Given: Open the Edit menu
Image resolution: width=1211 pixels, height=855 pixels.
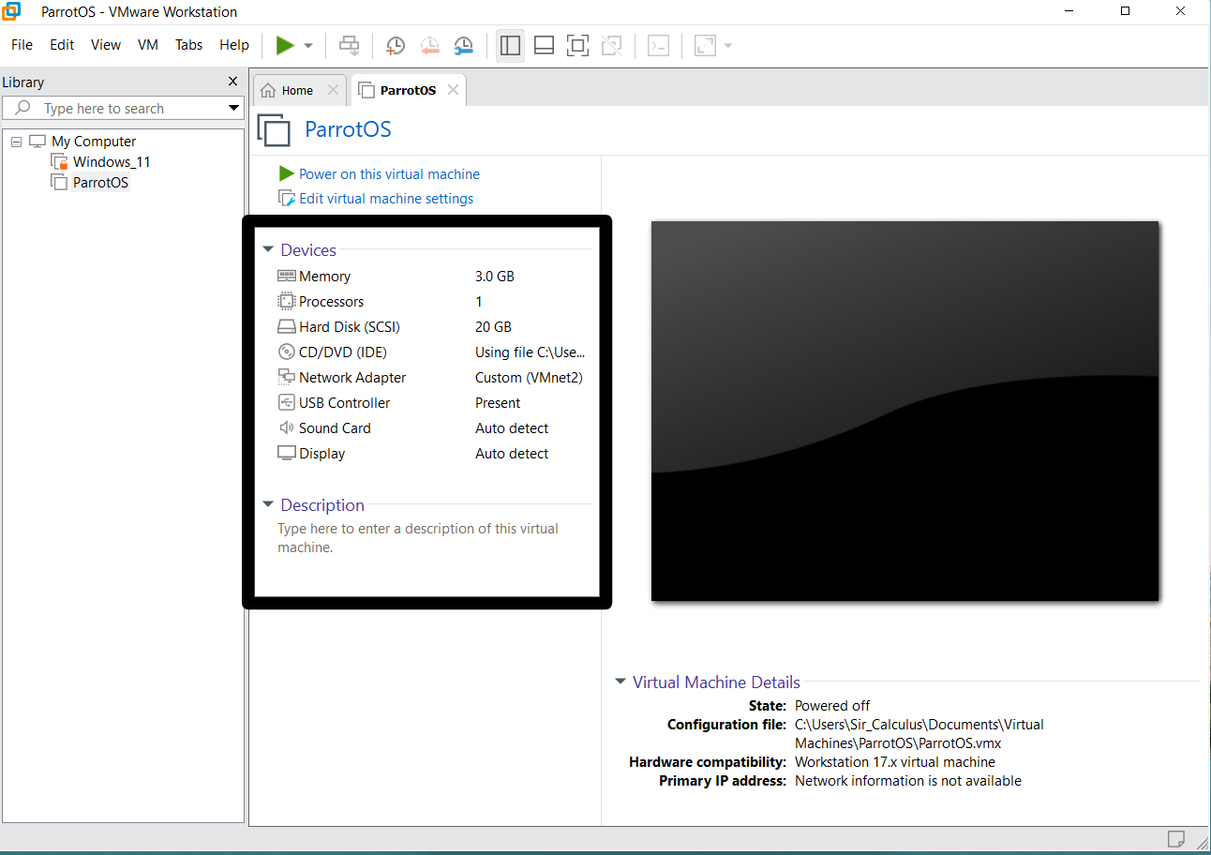Looking at the screenshot, I should point(62,45).
